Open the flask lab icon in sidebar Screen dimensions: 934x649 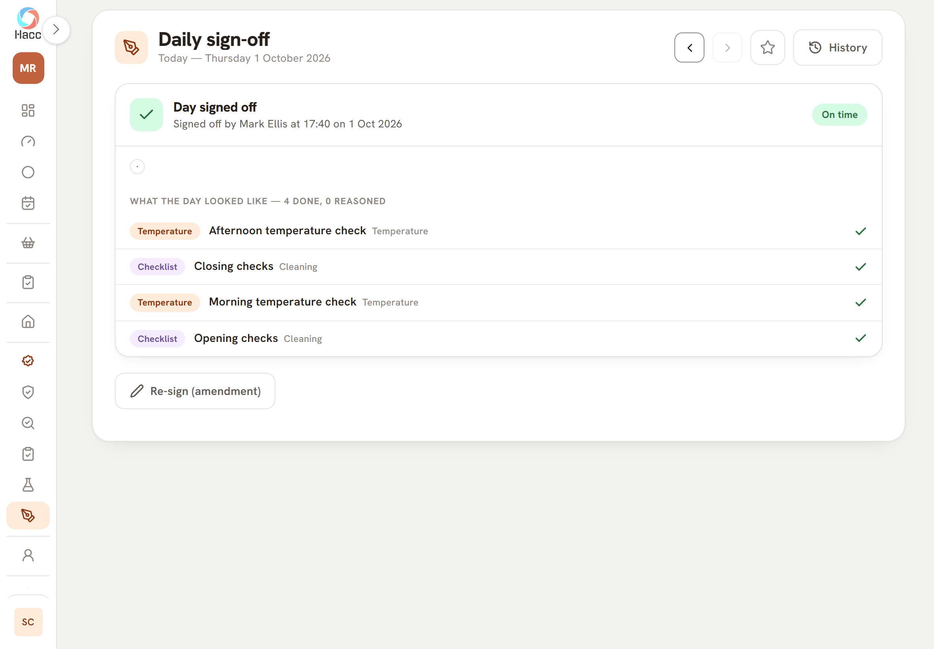pyautogui.click(x=28, y=485)
